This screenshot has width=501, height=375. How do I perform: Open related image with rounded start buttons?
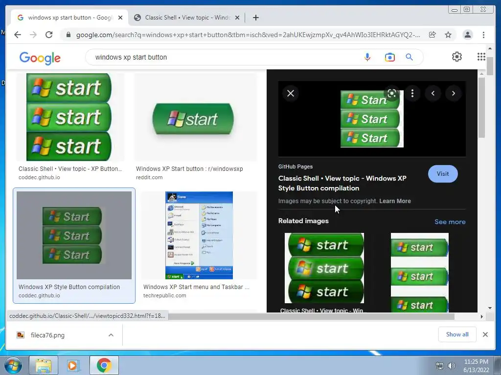324,268
